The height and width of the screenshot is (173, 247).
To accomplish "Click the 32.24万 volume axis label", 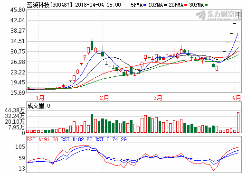I will coord(15,116).
